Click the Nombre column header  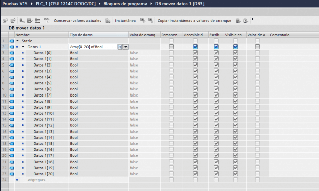coord(42,35)
